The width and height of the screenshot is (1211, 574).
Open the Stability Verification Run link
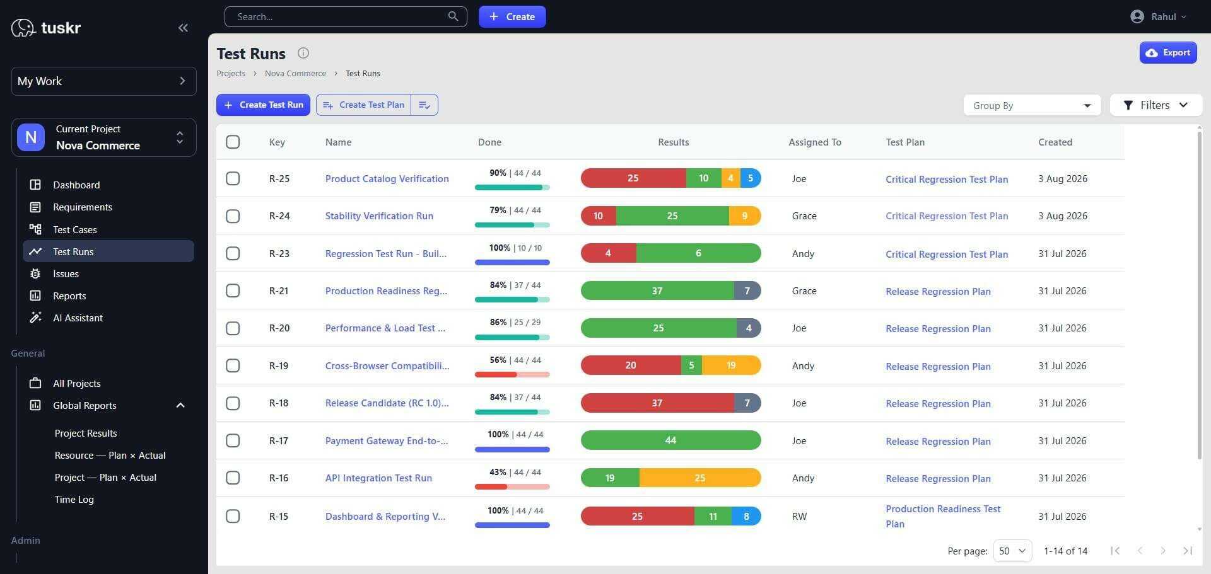[379, 215]
